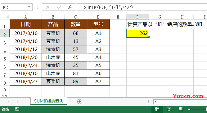Switch to Normal view in status bar
Screen dimensions: 207x113
coord(157,109)
